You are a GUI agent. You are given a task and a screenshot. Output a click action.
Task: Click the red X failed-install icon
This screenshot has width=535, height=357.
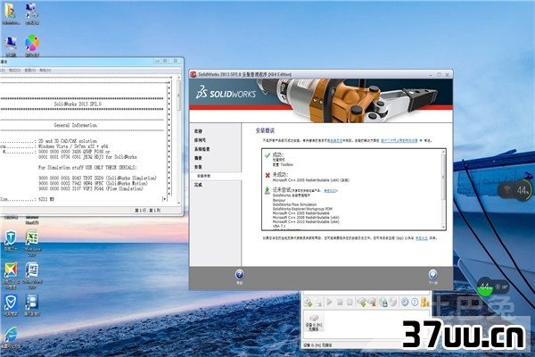[267, 175]
